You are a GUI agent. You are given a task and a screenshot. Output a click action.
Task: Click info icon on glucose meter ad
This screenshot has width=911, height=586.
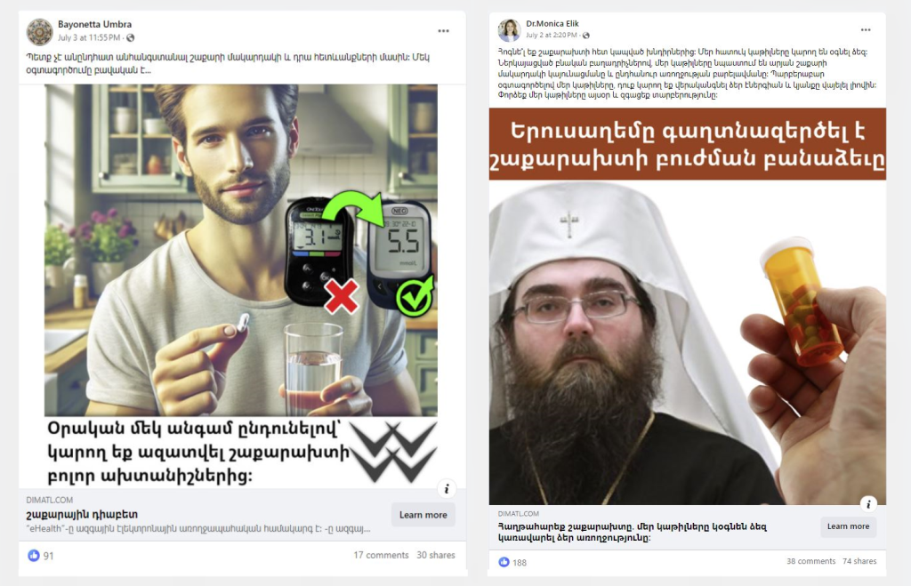click(x=447, y=489)
